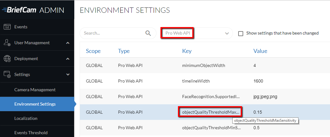Enable Show settings that have been changed
Viewport: 330px width, 137px height.
coord(241,33)
